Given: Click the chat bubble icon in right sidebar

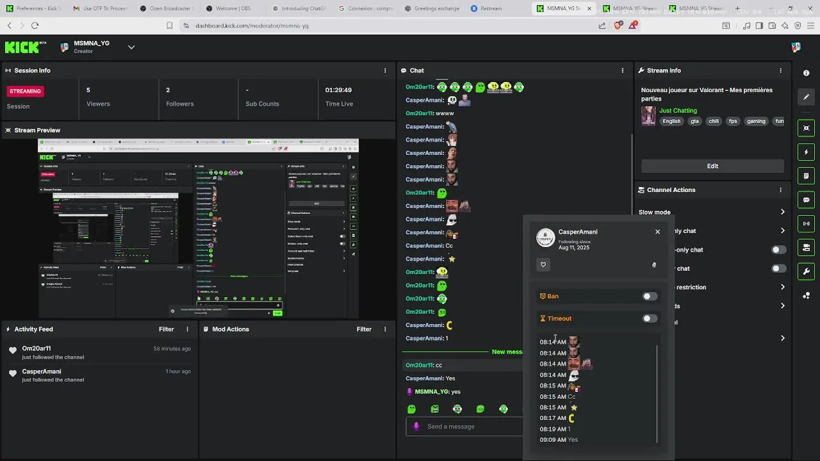Looking at the screenshot, I should click(x=807, y=200).
